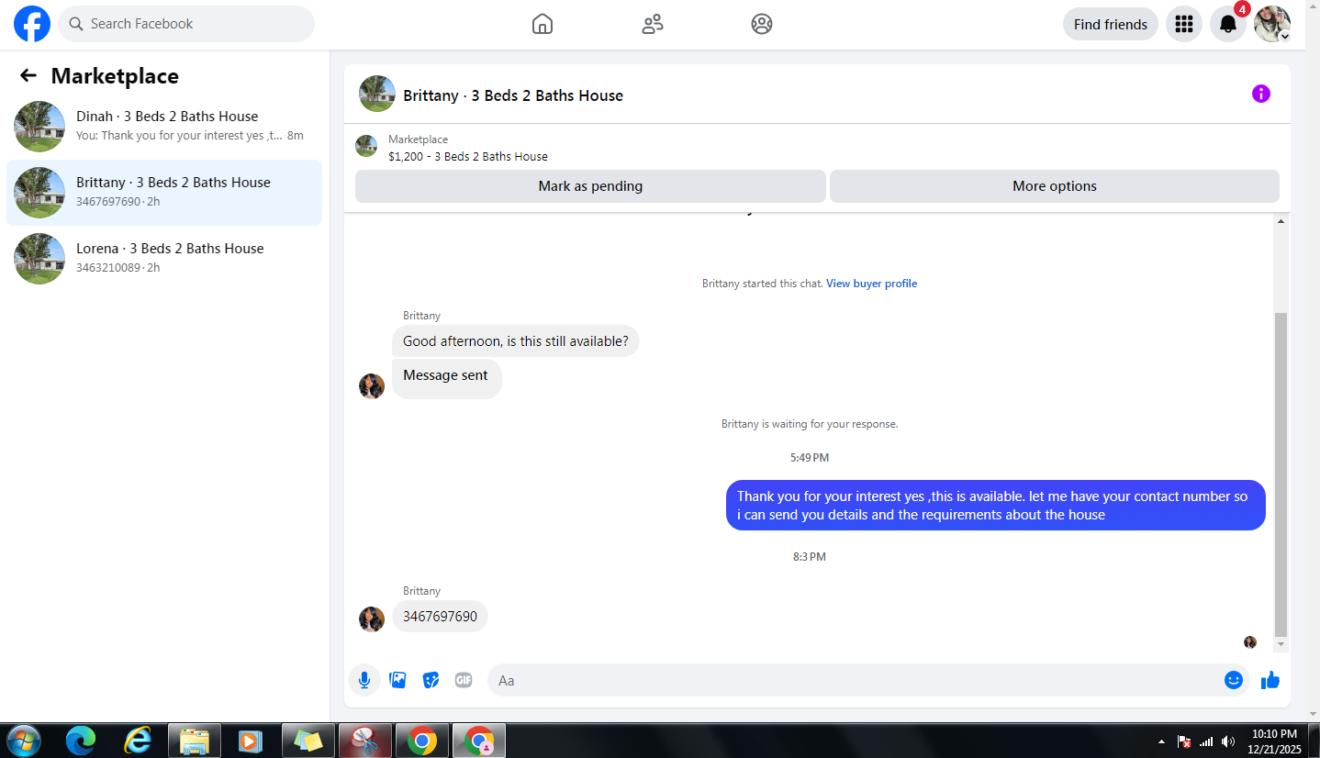This screenshot has width=1320, height=758.
Task: Click the Search Facebook field
Action: pos(186,24)
